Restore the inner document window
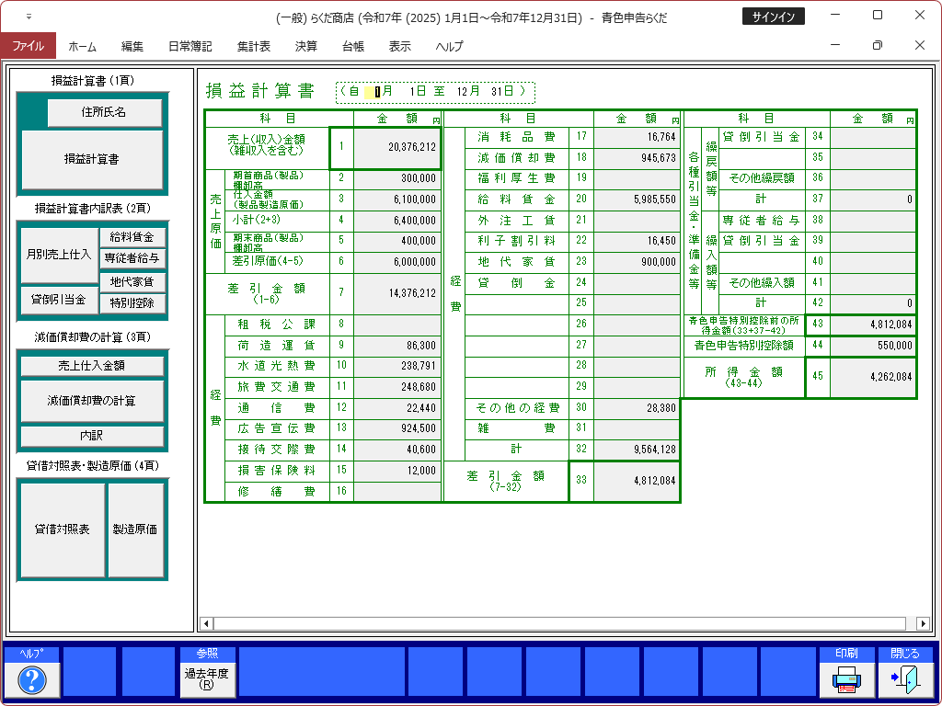942x706 pixels. click(877, 46)
